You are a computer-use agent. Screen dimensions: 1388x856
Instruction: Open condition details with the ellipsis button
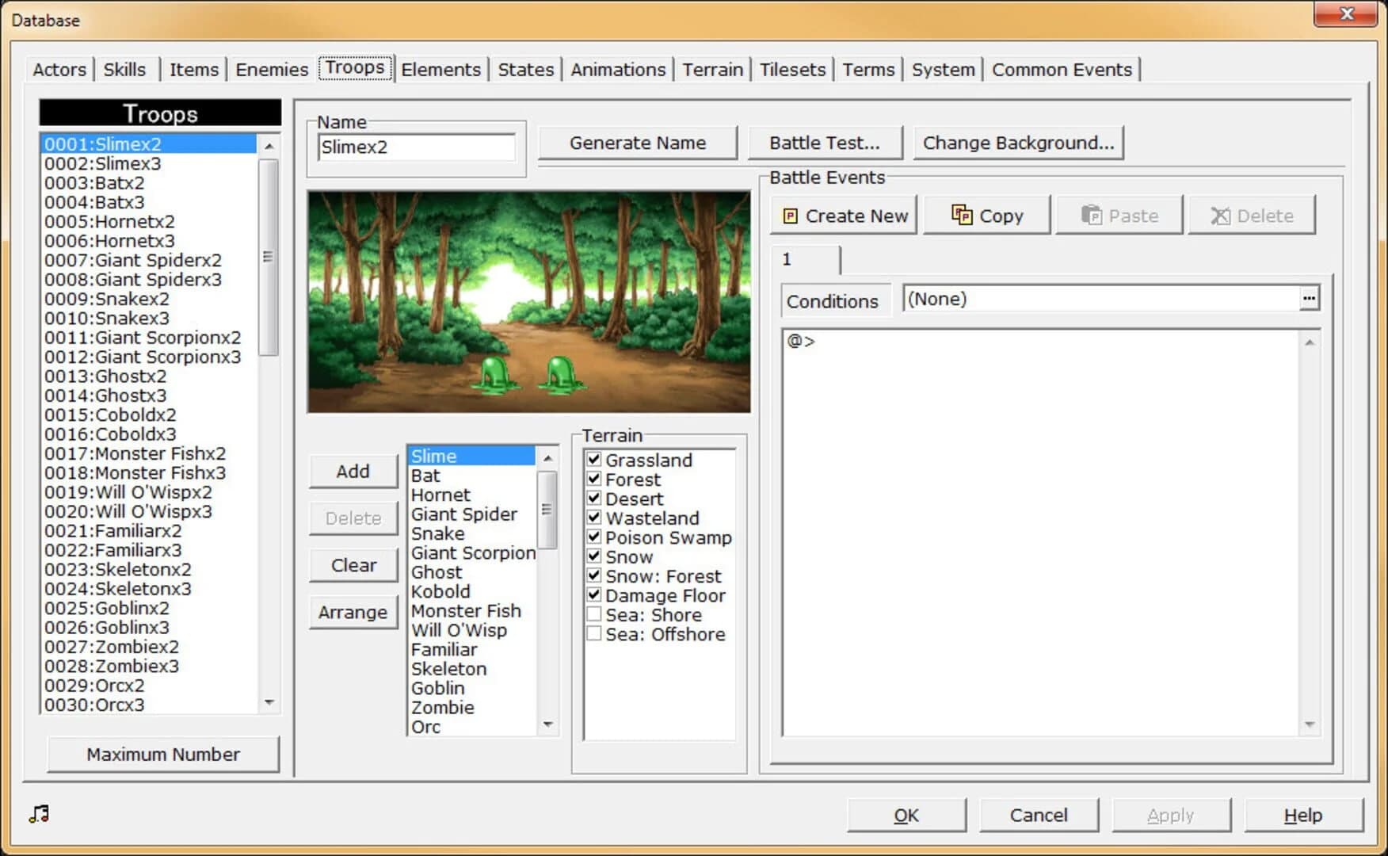[x=1310, y=298]
